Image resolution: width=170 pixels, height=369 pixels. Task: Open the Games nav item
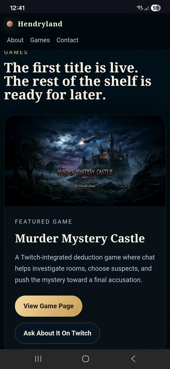point(40,40)
